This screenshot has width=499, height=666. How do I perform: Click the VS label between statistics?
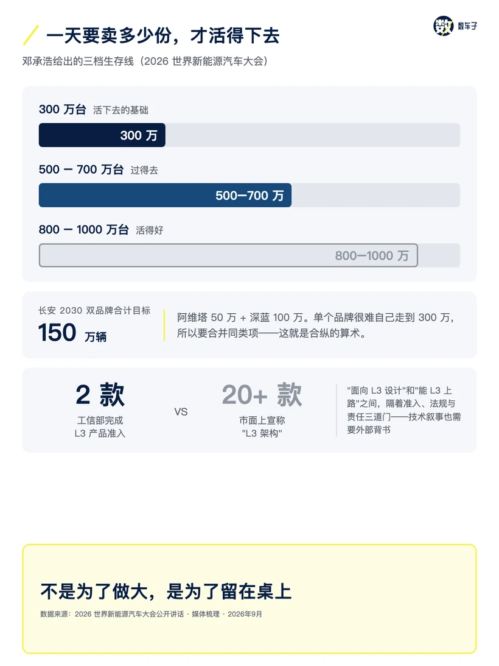pyautogui.click(x=181, y=411)
